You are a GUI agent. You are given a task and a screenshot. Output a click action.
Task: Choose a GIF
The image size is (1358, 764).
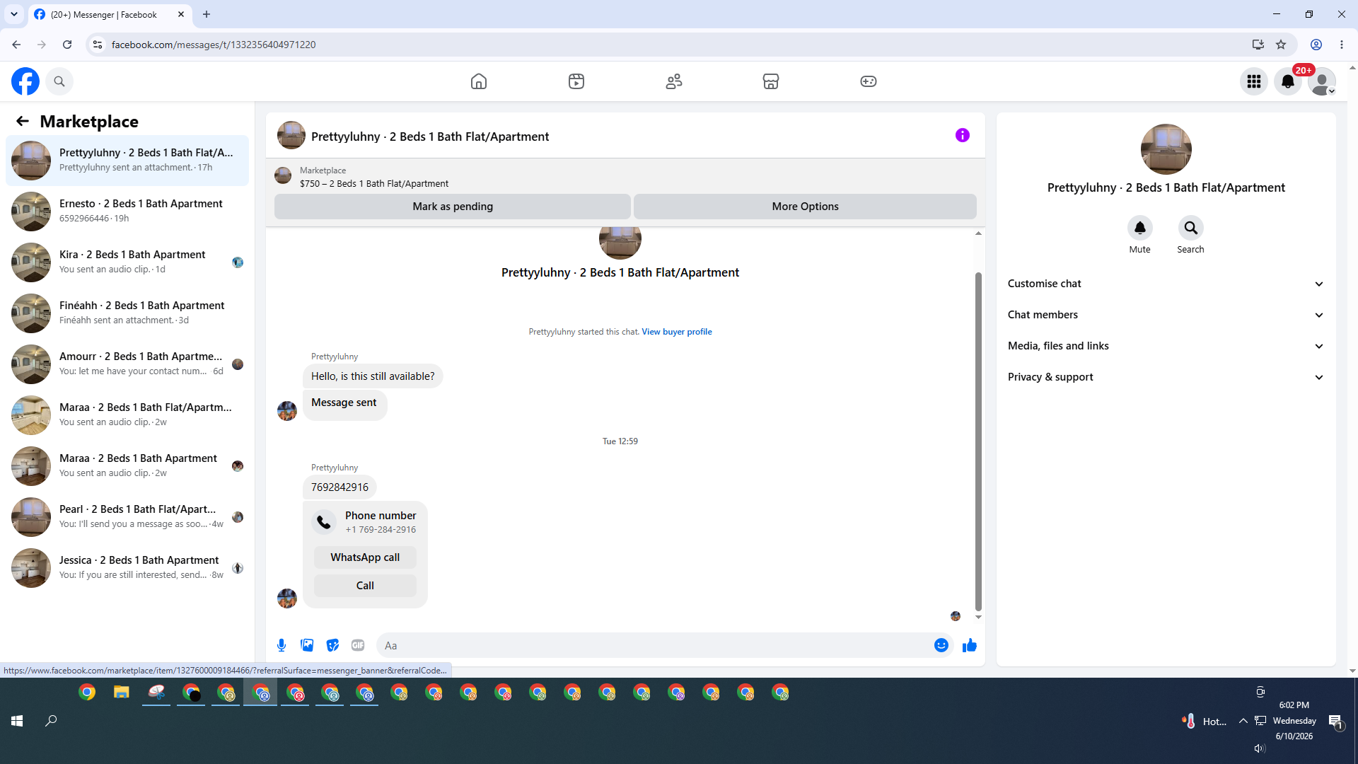click(x=358, y=645)
